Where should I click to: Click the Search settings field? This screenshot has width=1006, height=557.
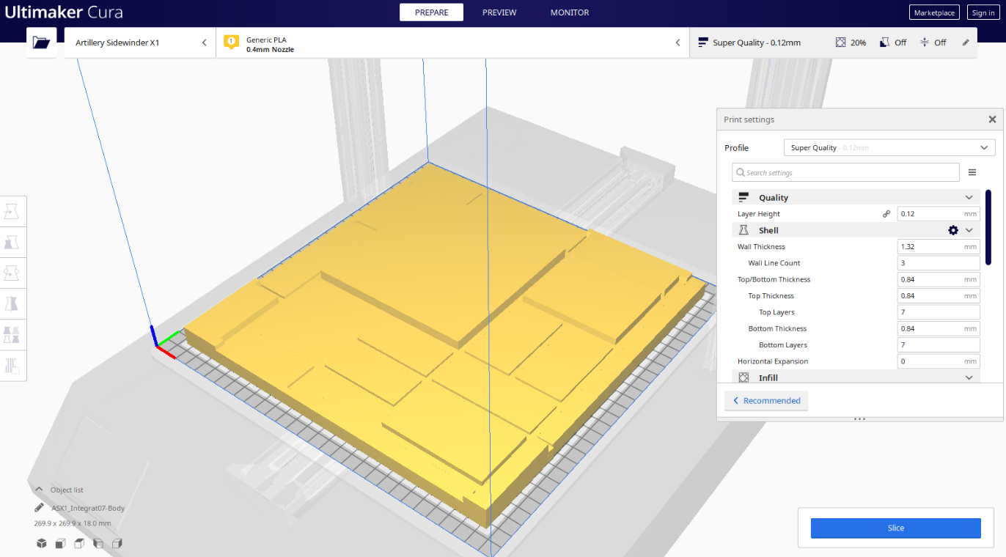click(845, 172)
